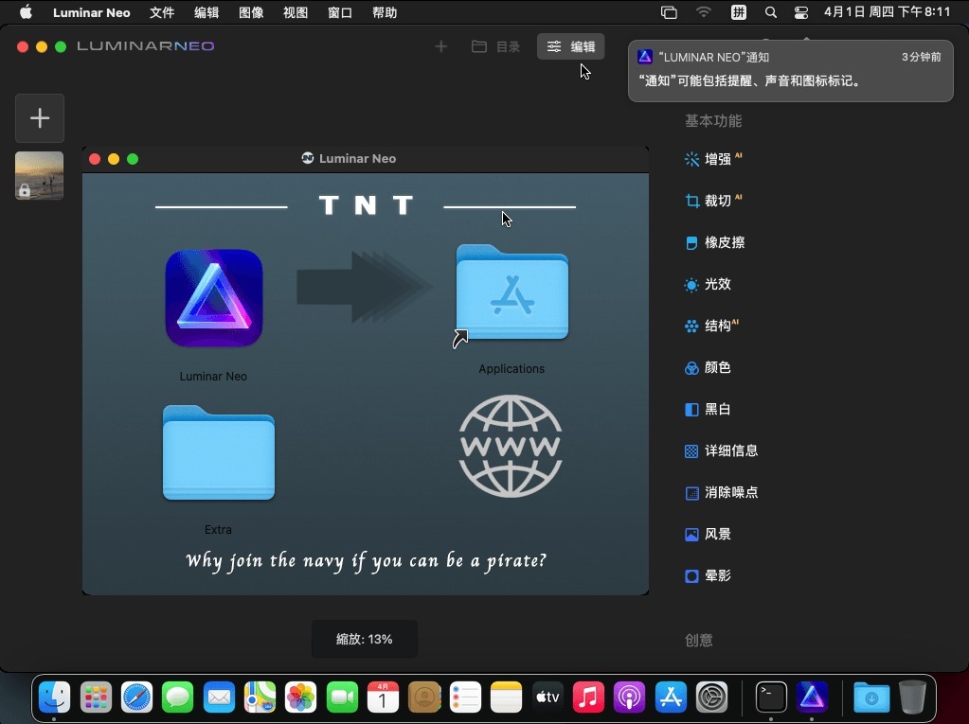Click the LUMINAR NEO notification banner
This screenshot has height=724, width=969.
pos(790,70)
